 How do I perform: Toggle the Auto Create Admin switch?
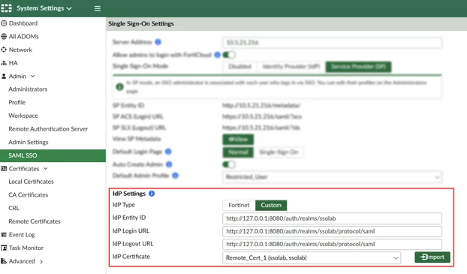coord(229,164)
